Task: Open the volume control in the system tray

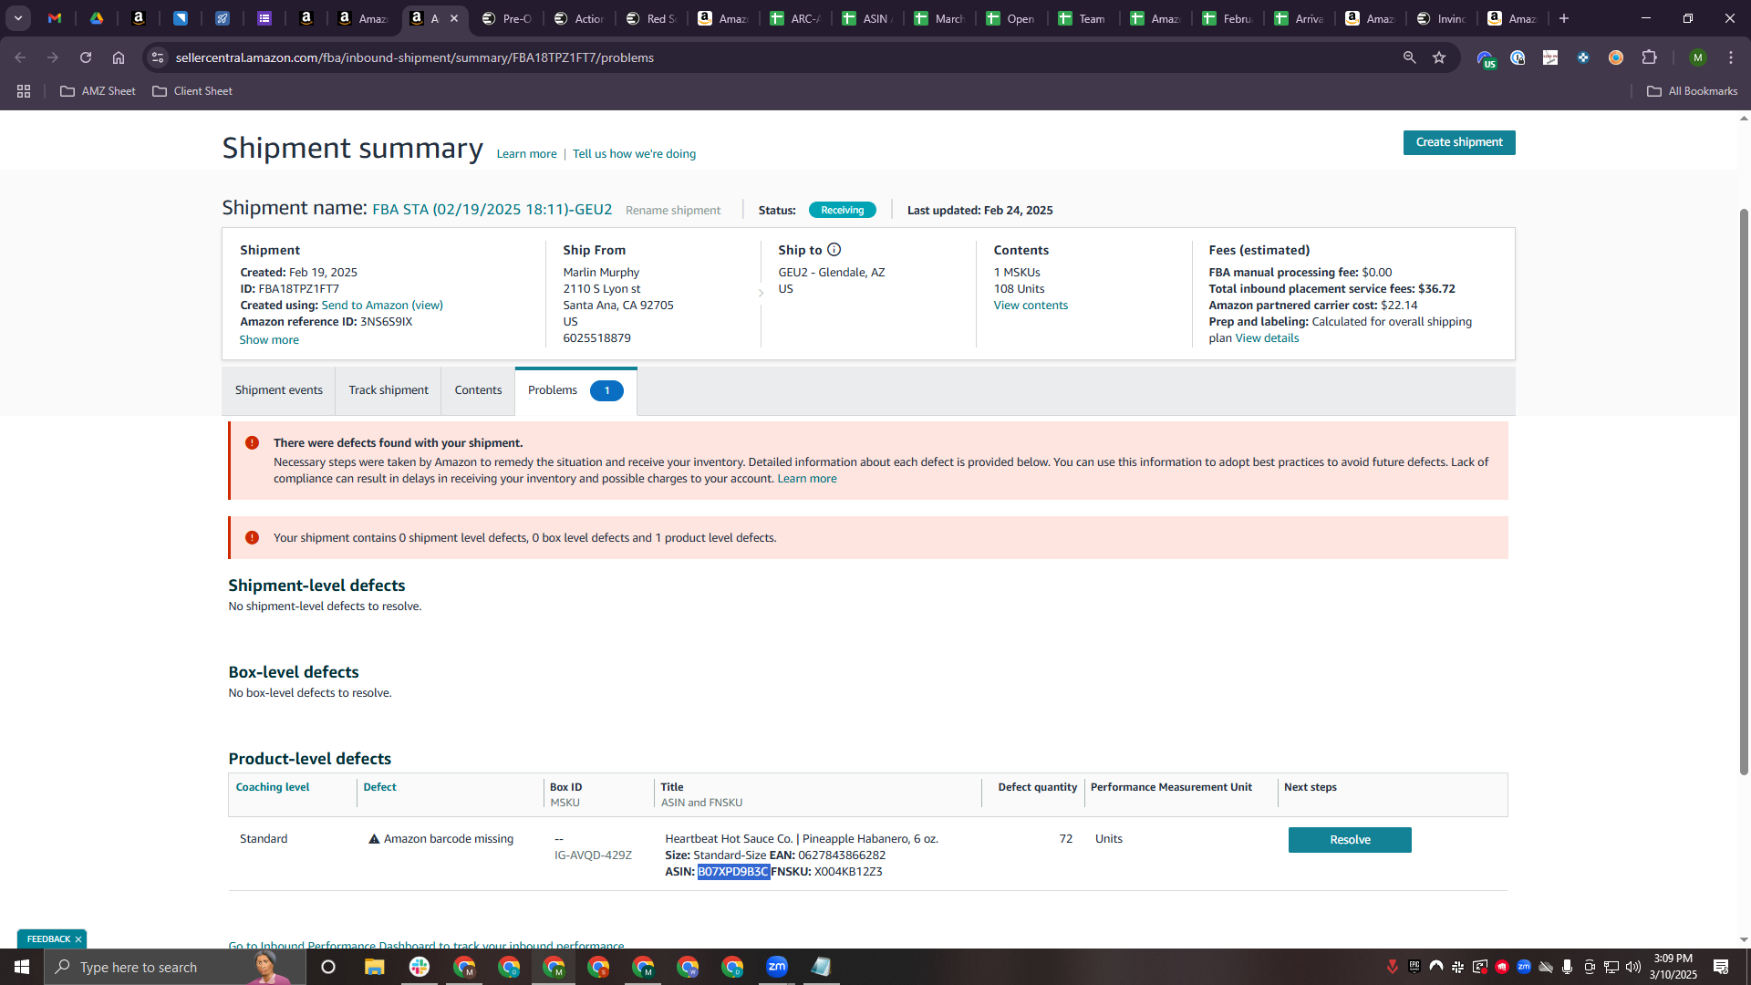Action: [1632, 967]
